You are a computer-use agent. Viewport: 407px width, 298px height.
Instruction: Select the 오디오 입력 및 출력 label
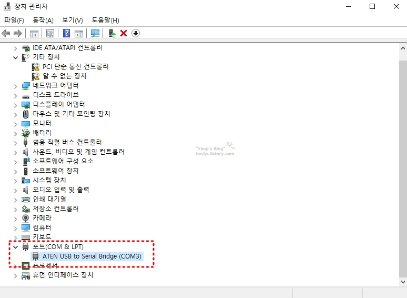(x=61, y=190)
